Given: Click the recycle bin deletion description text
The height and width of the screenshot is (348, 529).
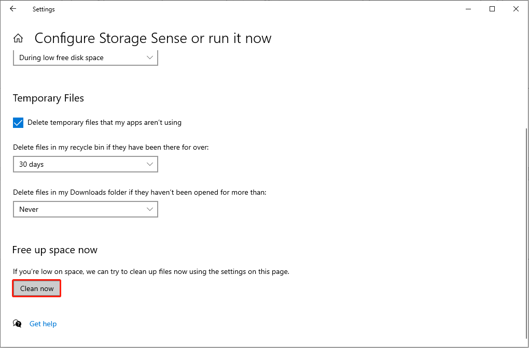Looking at the screenshot, I should tap(111, 148).
